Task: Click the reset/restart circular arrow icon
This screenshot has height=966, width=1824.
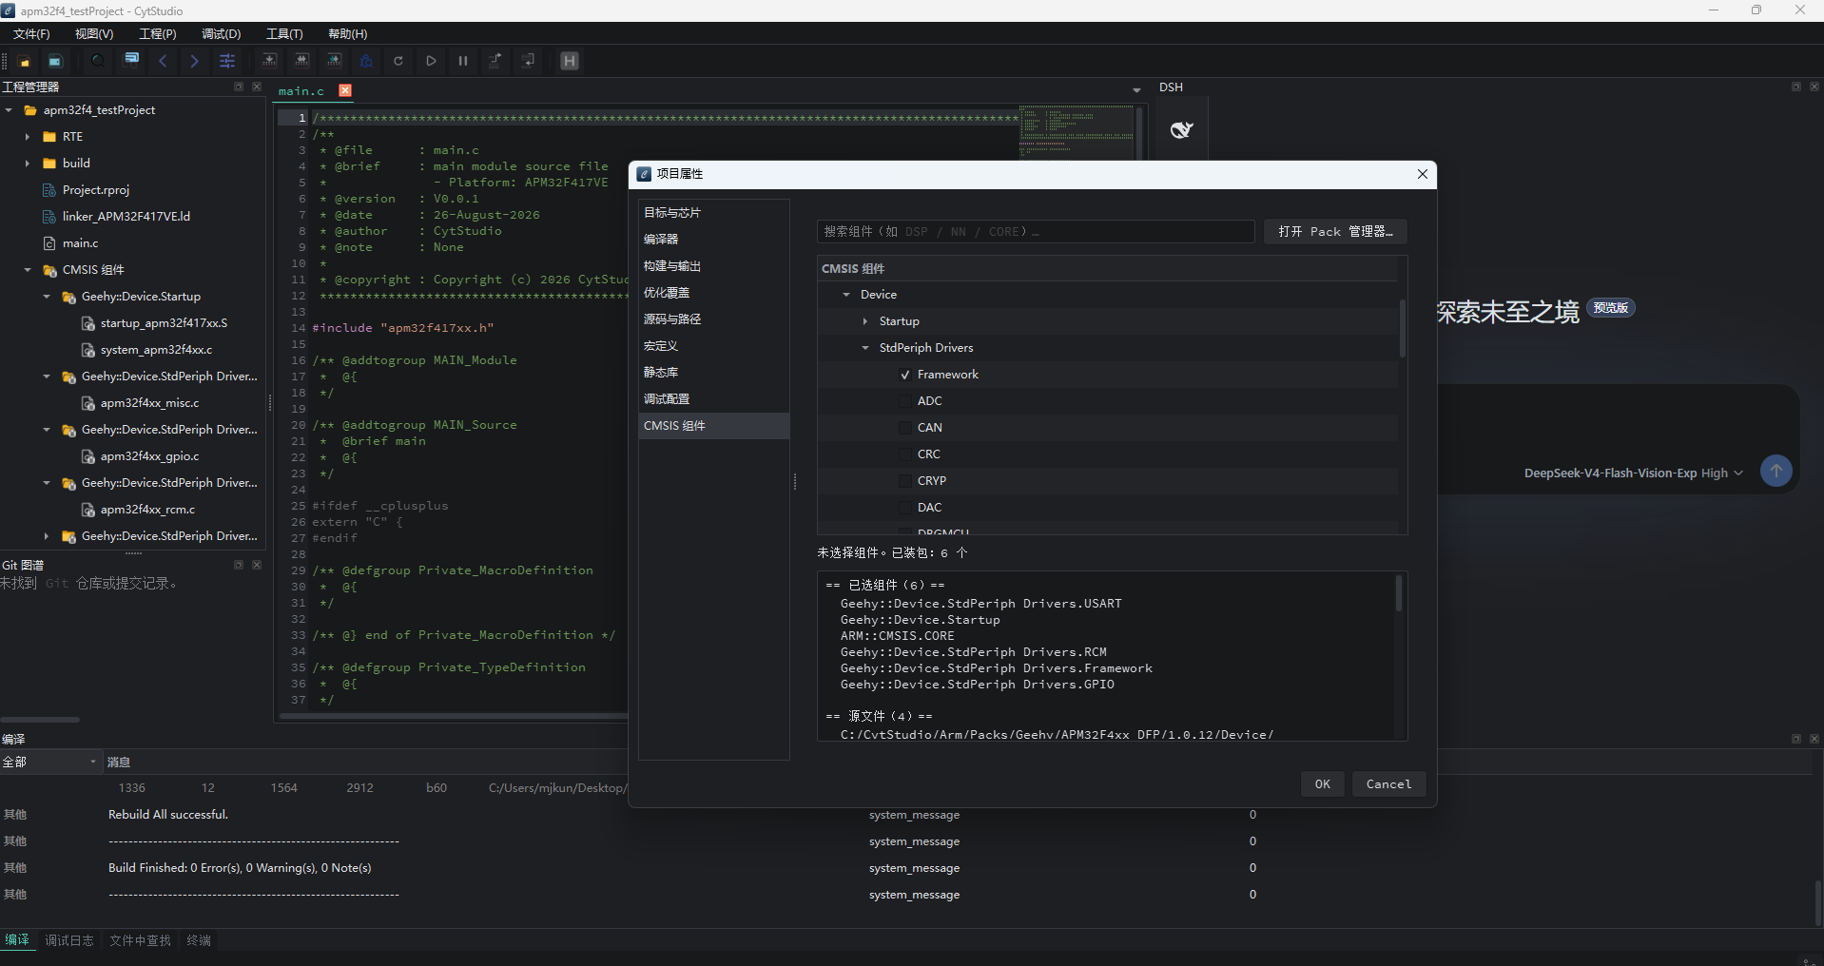Action: (398, 61)
